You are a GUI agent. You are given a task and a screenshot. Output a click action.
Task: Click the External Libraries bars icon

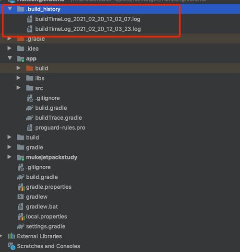coord(11,236)
